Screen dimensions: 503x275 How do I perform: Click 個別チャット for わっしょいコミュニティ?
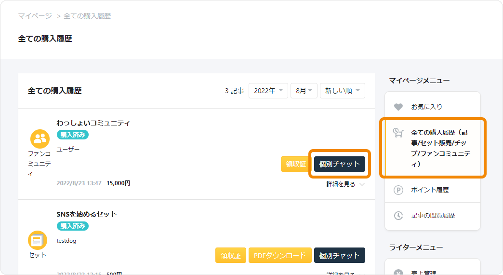(x=339, y=164)
